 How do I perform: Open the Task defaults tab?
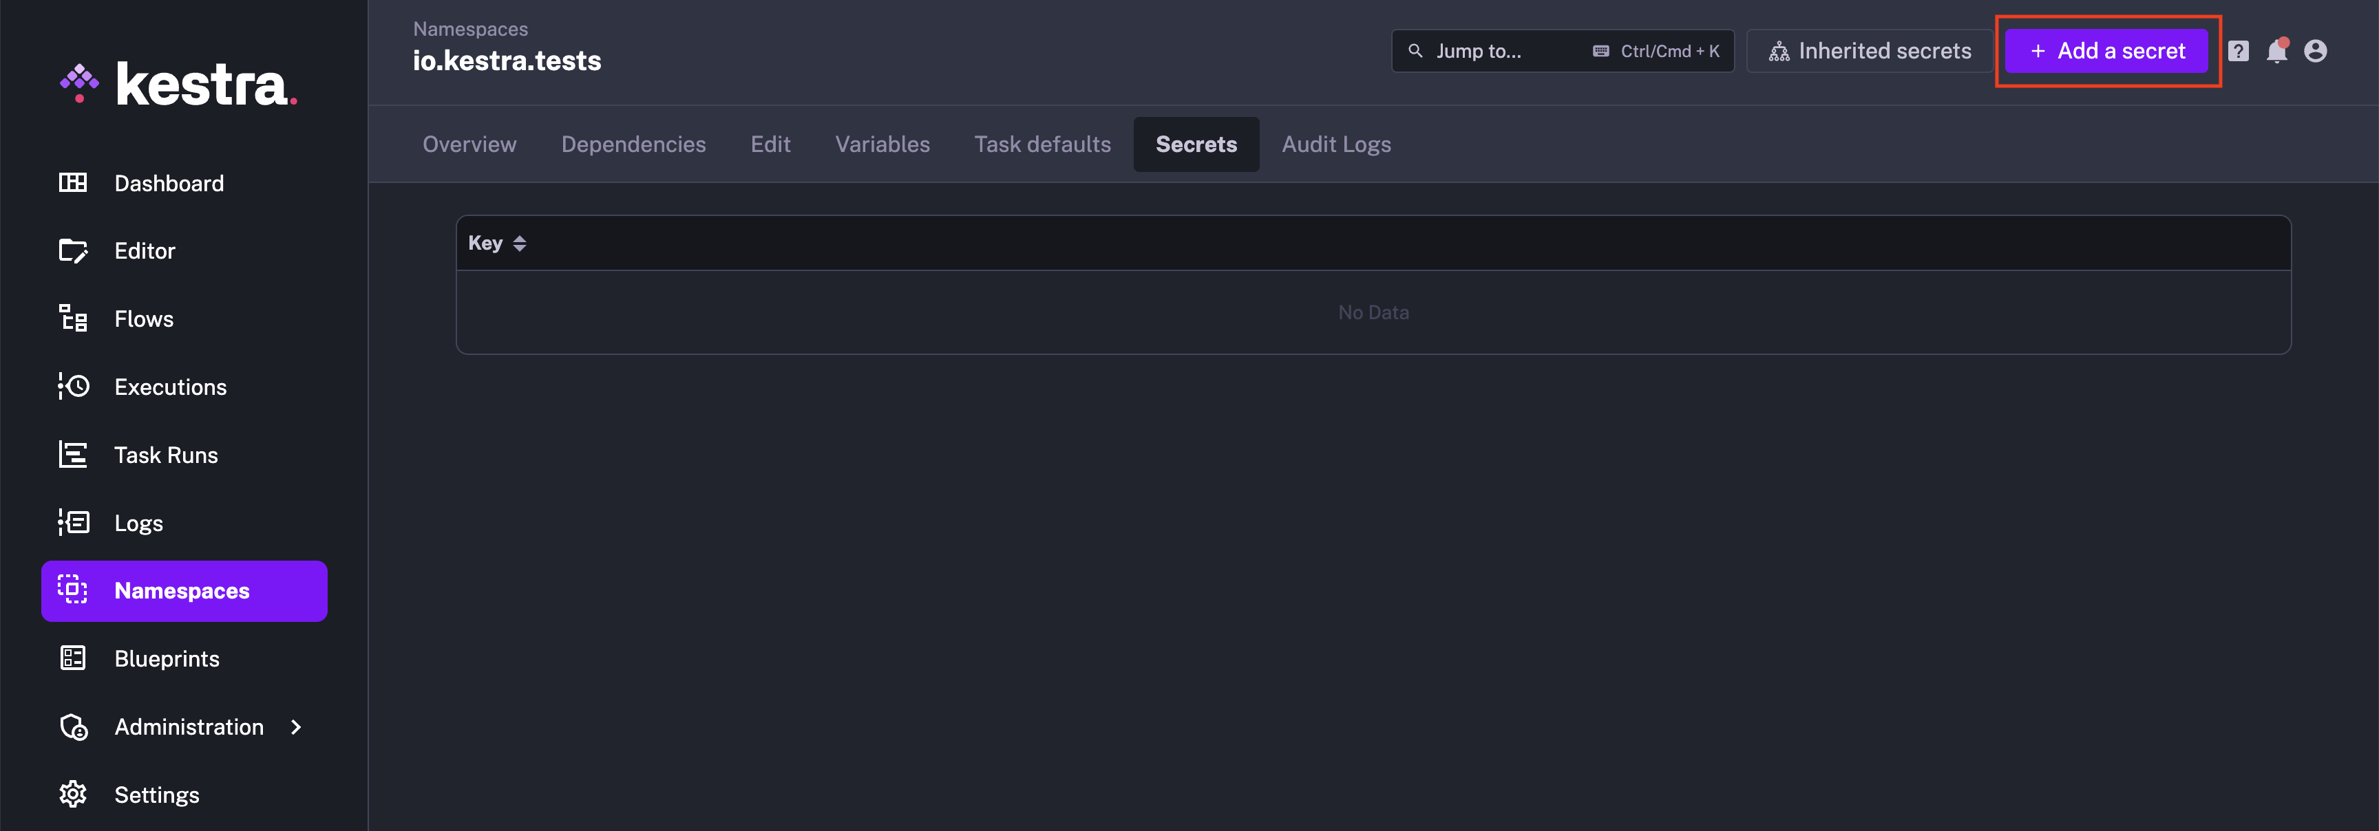point(1042,144)
